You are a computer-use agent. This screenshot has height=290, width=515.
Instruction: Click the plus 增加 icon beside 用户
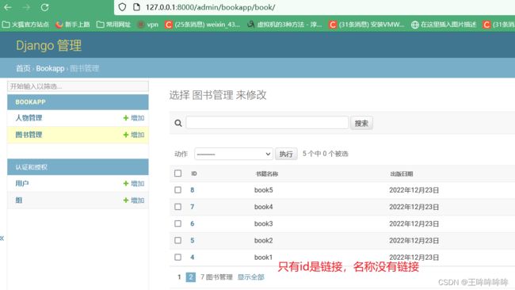[126, 184]
